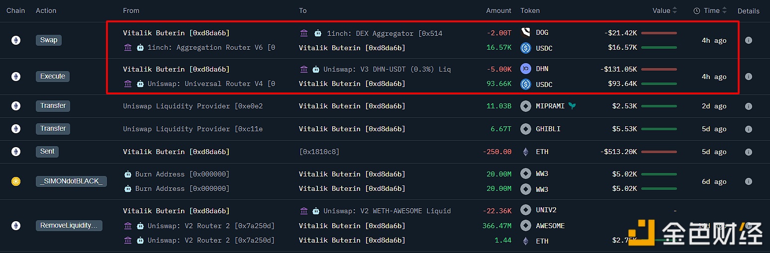
Task: Open details icon for the Execute row
Action: tap(748, 77)
